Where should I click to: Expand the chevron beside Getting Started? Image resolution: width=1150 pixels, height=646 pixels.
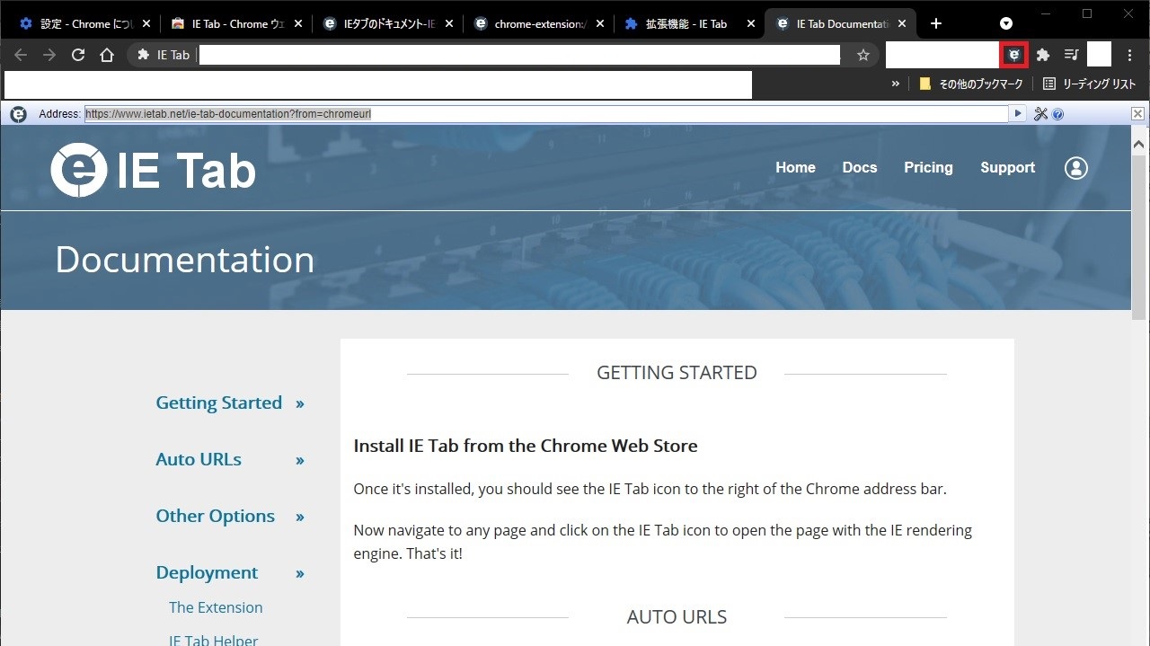(300, 404)
